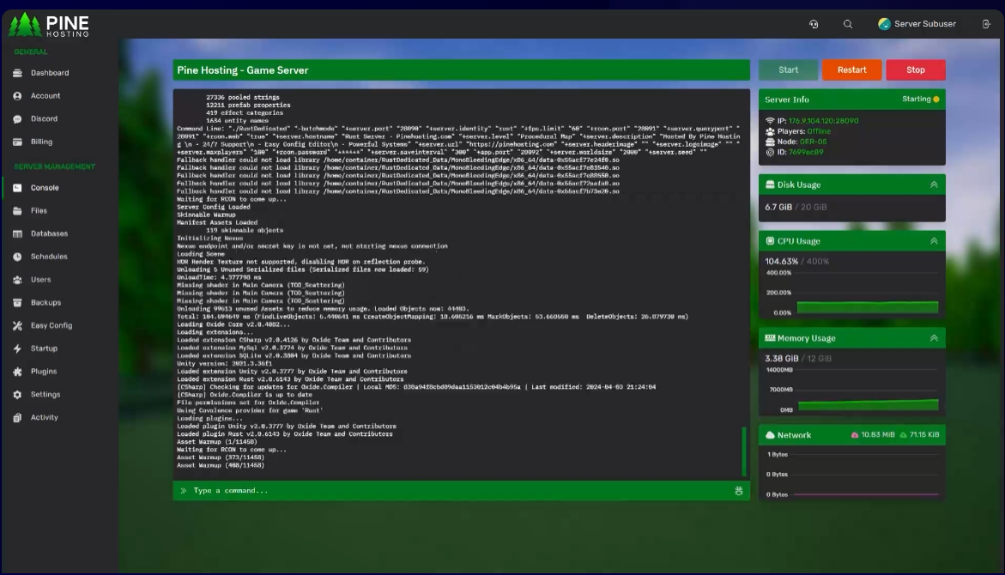Click the node GER-05 link

(x=813, y=142)
